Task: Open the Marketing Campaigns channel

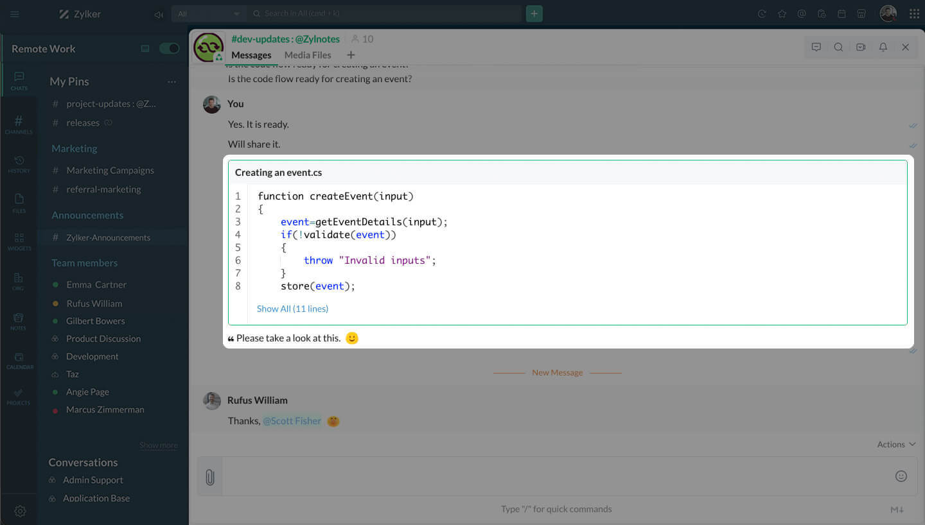Action: coord(110,170)
